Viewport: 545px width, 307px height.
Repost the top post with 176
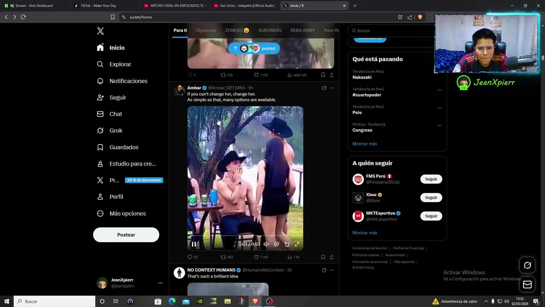227,75
